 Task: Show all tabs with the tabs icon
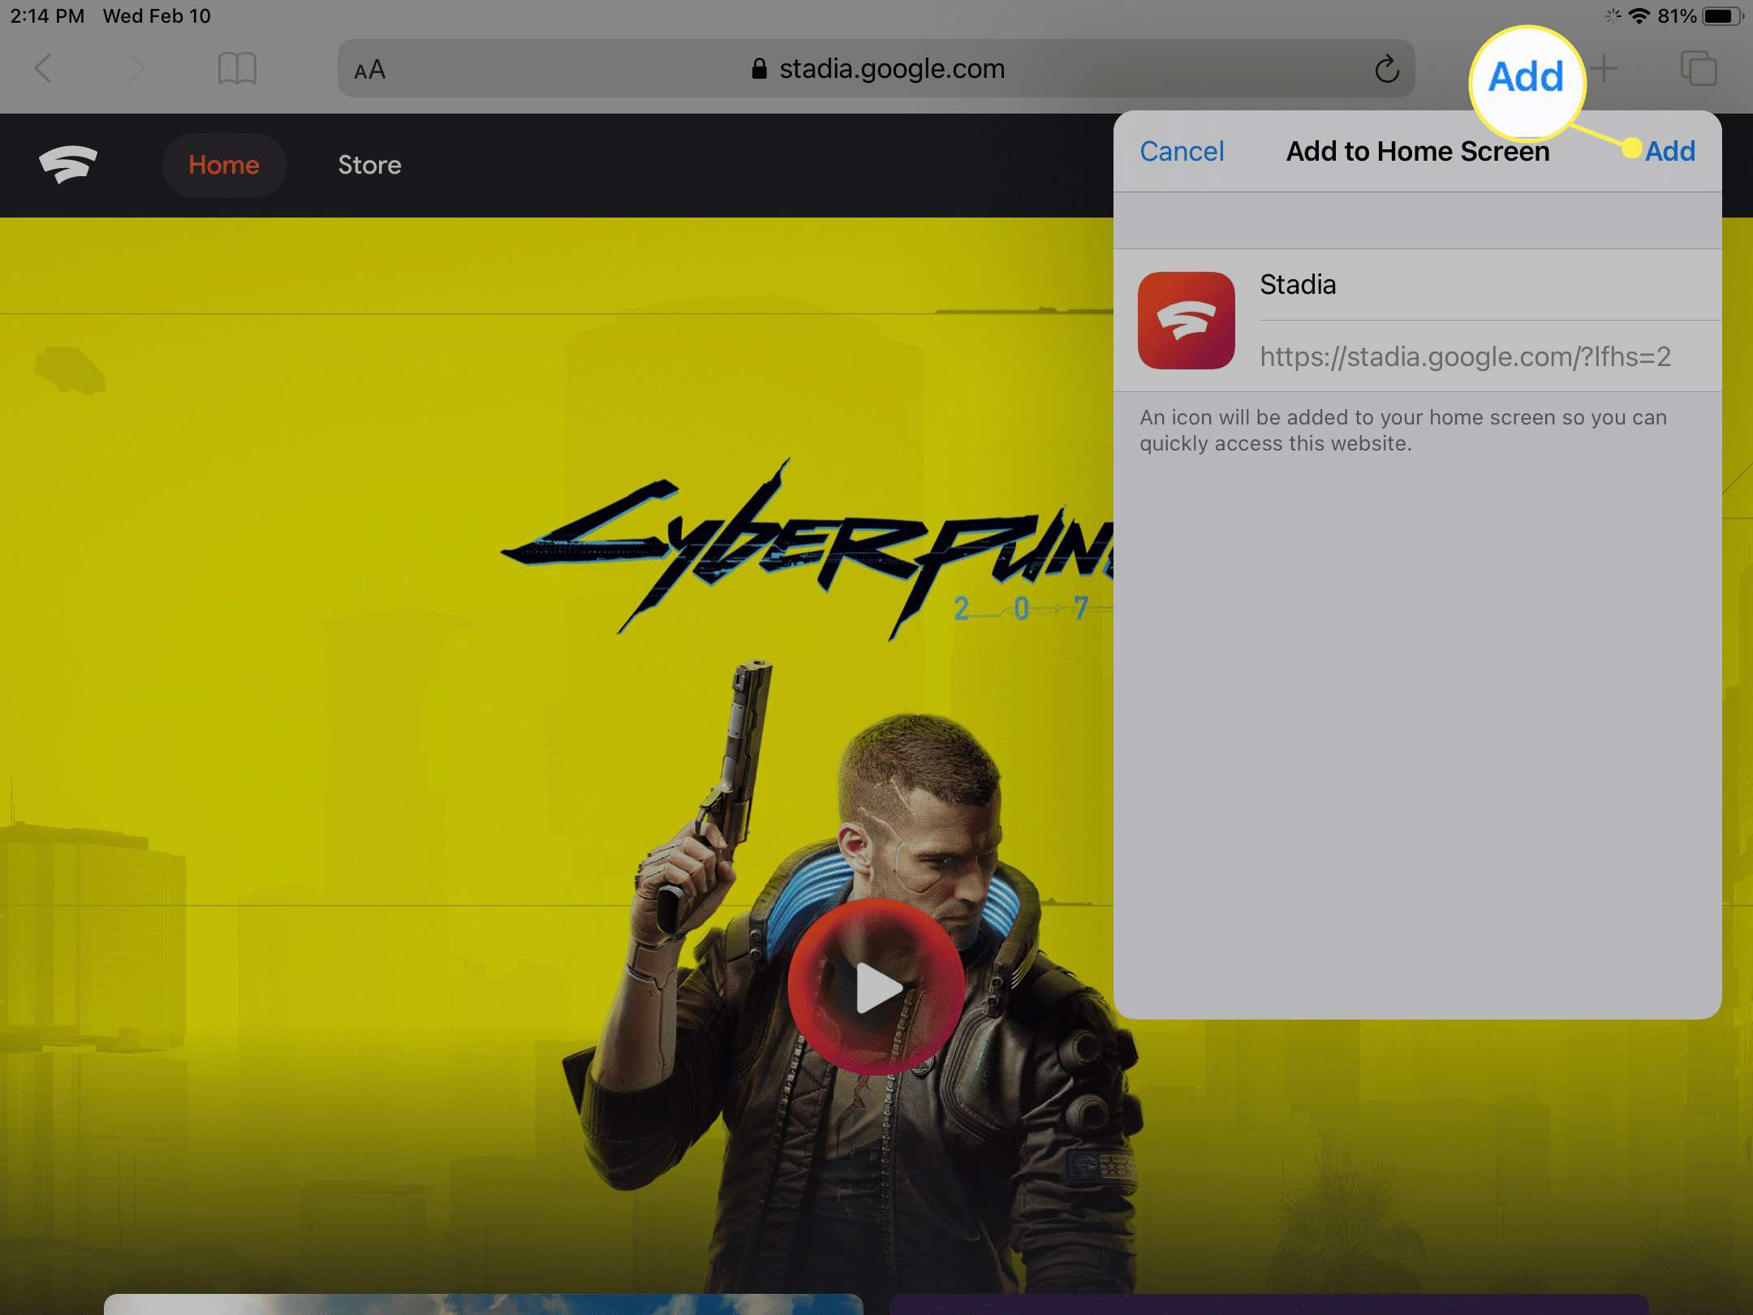[1699, 69]
